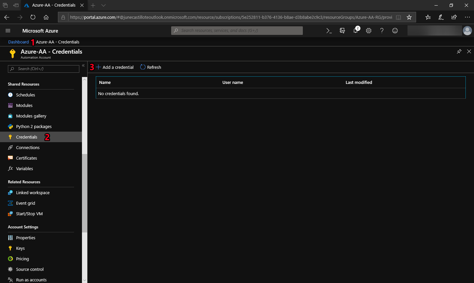474x283 pixels.
Task: Open the notifications bell
Action: tap(355, 31)
